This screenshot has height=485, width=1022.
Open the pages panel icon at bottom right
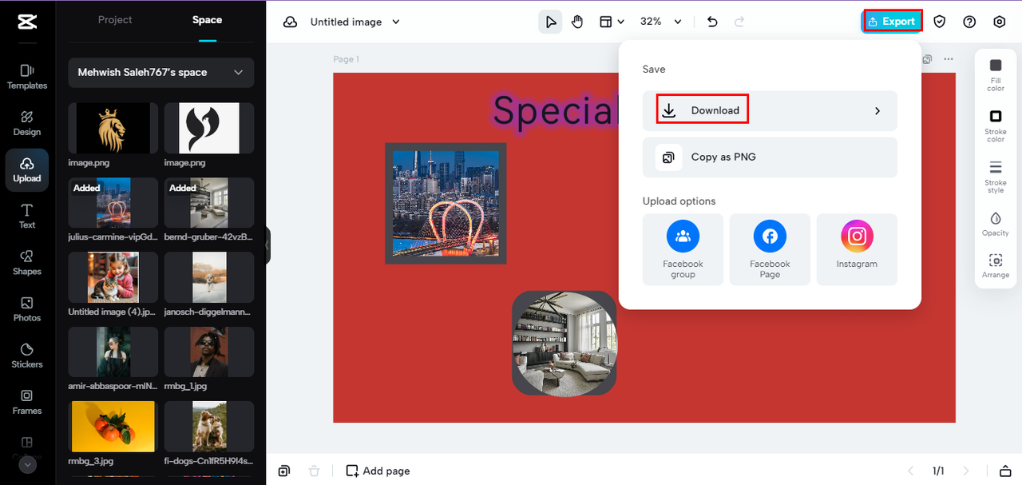(x=1005, y=471)
